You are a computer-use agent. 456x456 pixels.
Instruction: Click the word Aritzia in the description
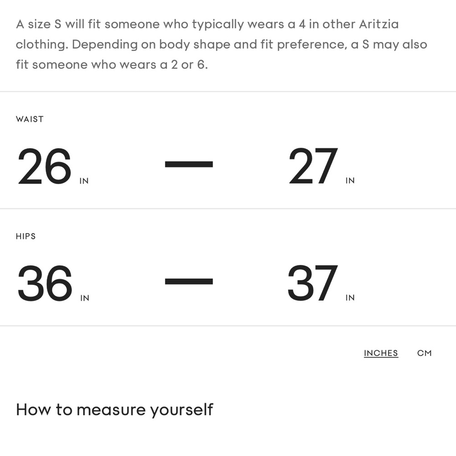pyautogui.click(x=378, y=24)
